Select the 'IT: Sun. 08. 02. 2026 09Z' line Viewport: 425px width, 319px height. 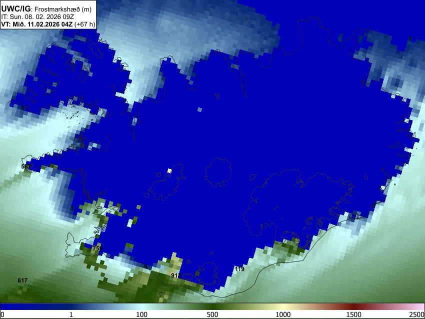point(37,17)
